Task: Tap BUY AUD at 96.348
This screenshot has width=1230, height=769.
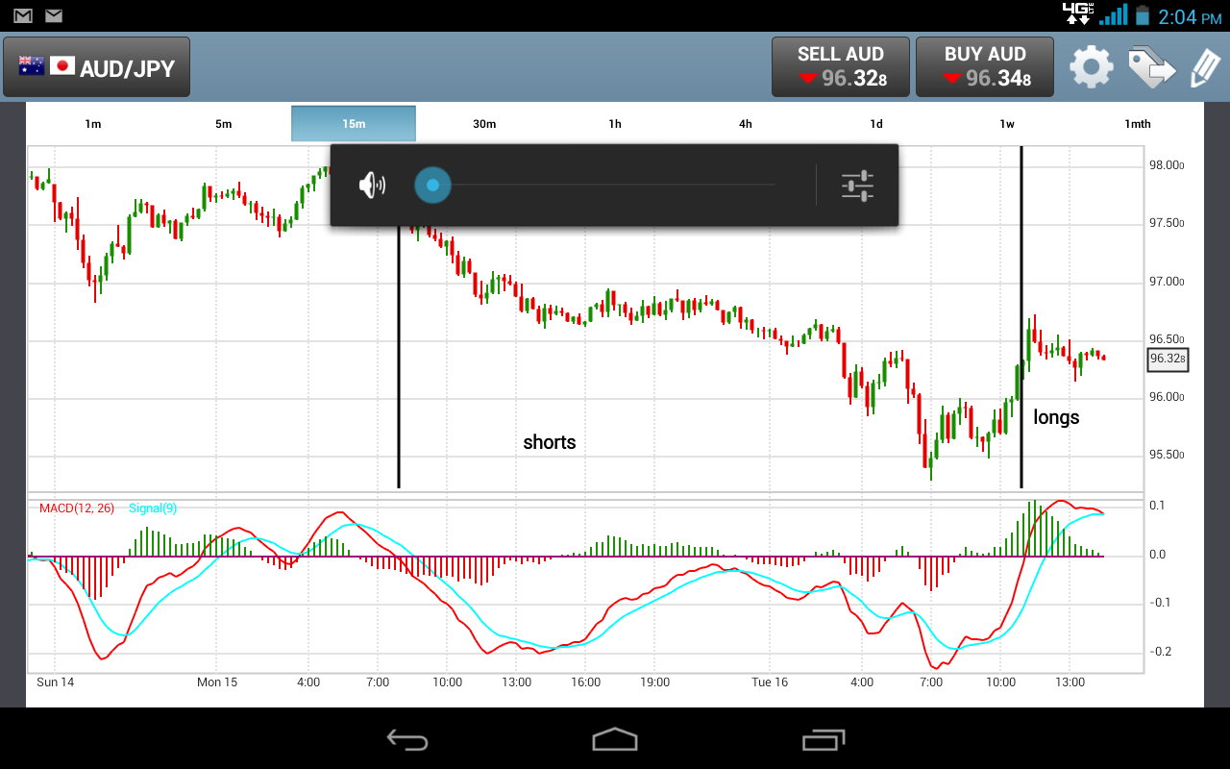Action: (x=984, y=66)
